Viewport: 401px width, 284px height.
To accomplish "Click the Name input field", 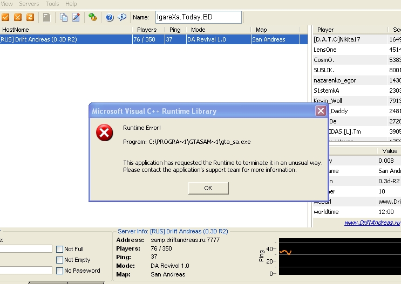I will 199,17.
